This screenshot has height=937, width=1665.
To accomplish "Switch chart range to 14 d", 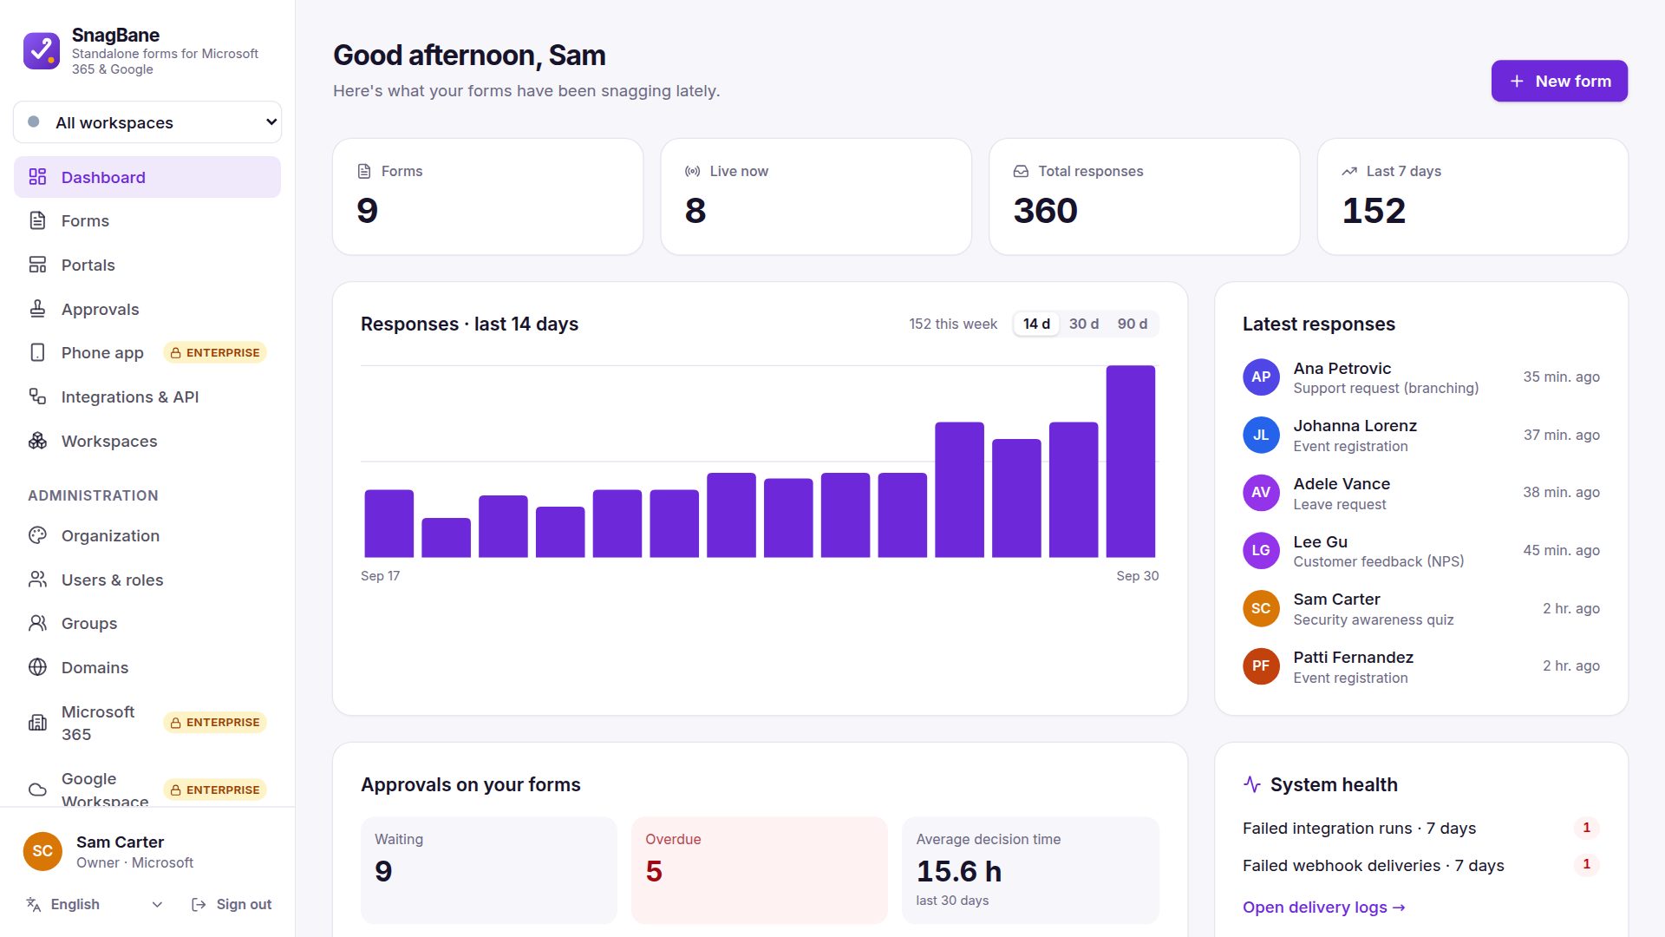I will point(1036,324).
